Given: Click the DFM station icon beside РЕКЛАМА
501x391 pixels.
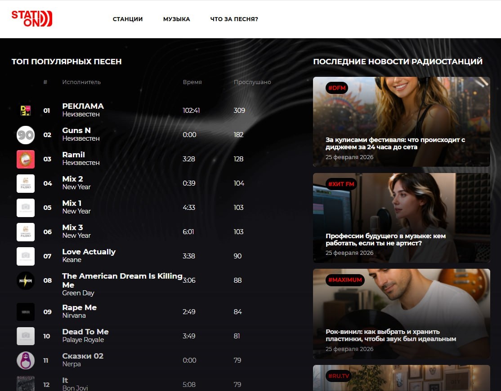Looking at the screenshot, I should coord(26,111).
